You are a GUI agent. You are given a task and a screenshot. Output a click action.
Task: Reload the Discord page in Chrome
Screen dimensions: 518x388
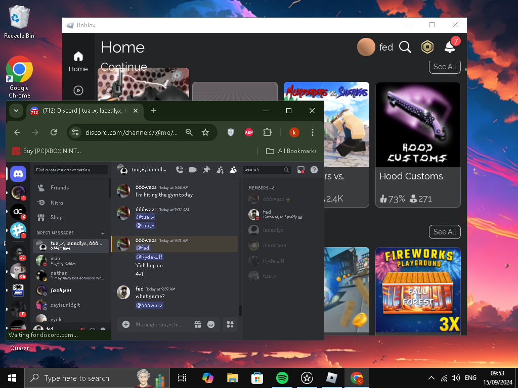pos(54,132)
